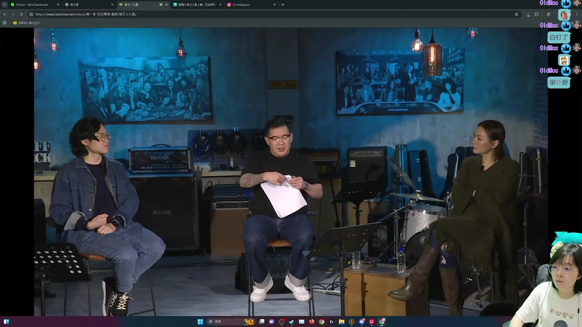Open Windows Widgets at taskbar far left
The height and width of the screenshot is (327, 582).
pos(6,322)
